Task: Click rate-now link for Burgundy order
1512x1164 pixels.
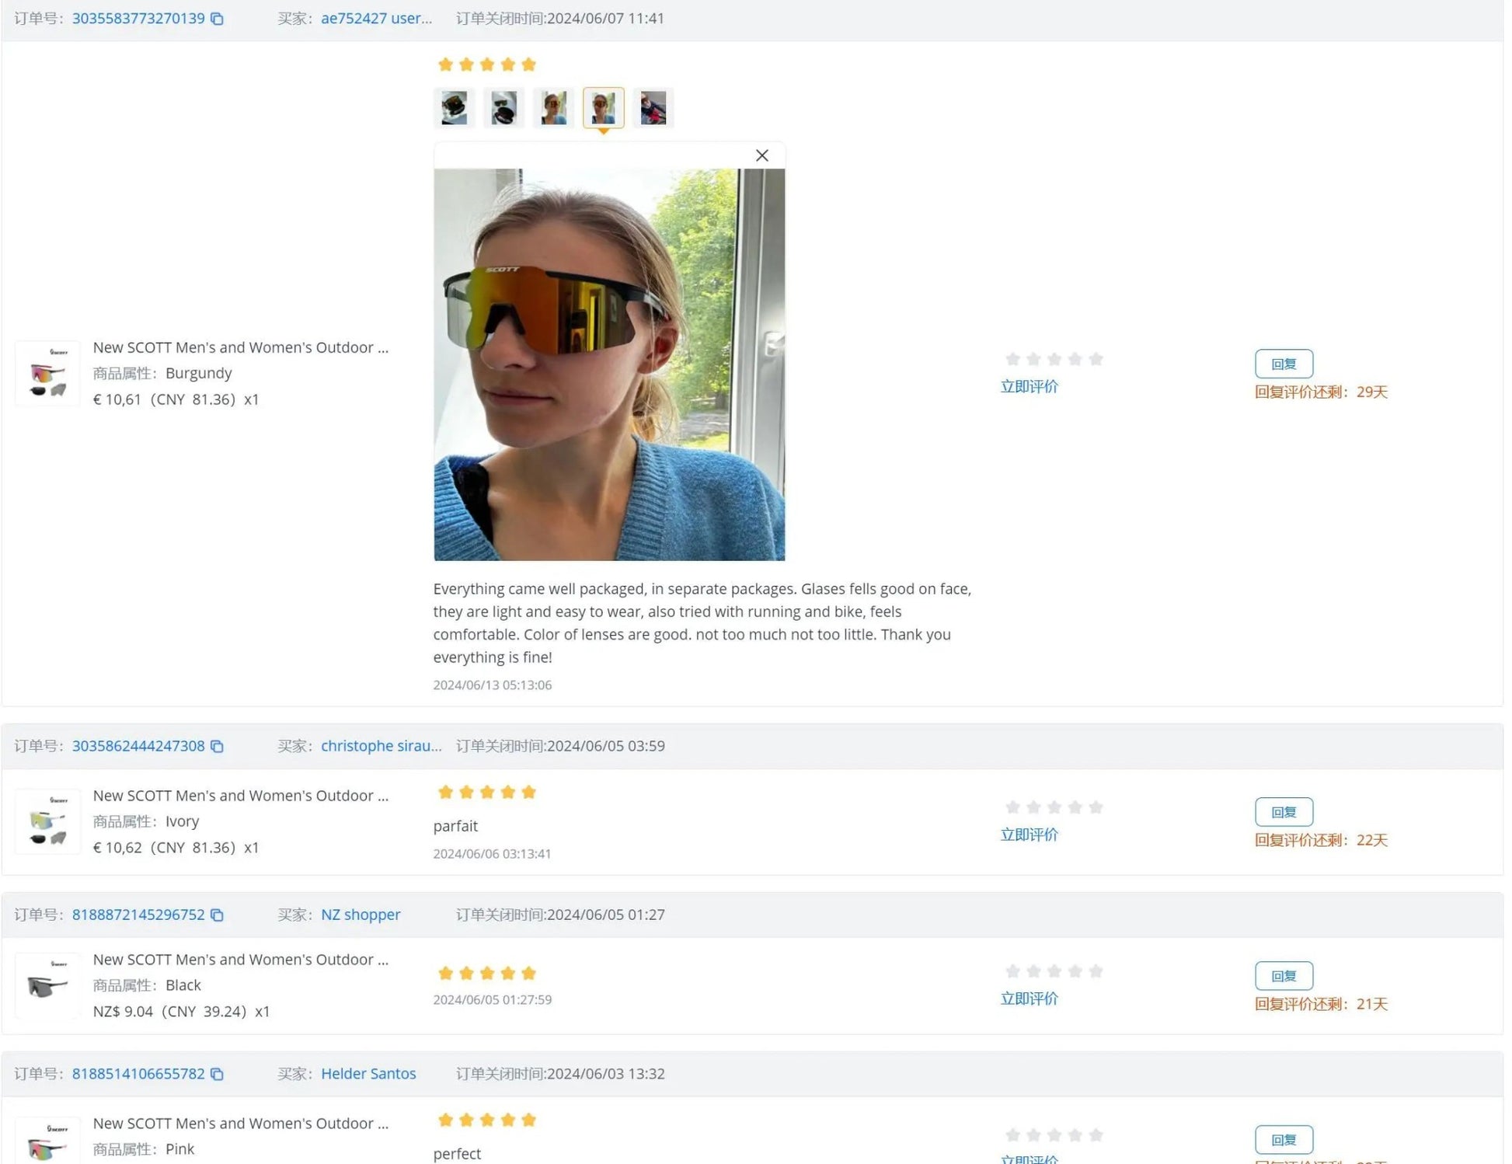Action: tap(1029, 387)
